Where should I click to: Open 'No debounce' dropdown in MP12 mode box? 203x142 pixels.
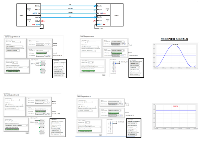(135, 67)
